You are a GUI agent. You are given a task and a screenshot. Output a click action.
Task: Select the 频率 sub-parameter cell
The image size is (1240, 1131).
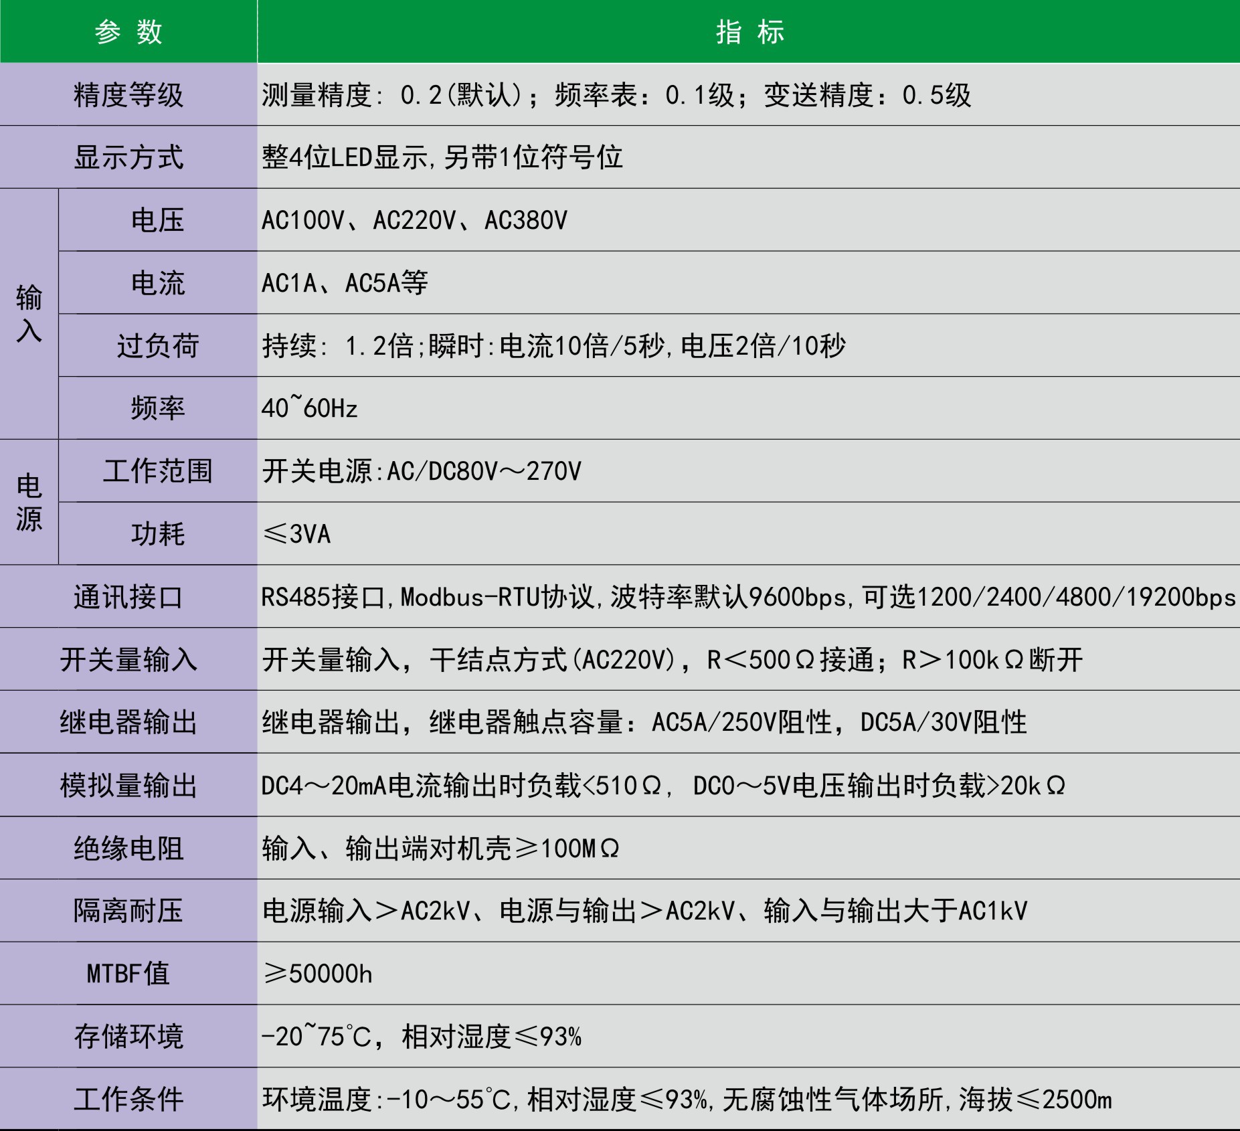coord(158,408)
